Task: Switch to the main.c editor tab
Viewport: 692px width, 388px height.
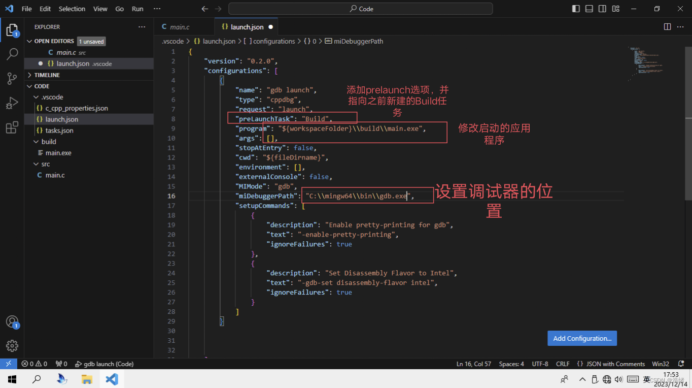Action: (x=180, y=27)
